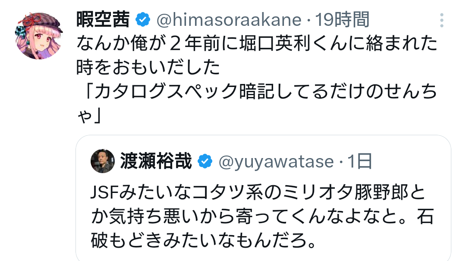
Task: Click the 1日 timestamp in quoted tweet
Action: 360,162
